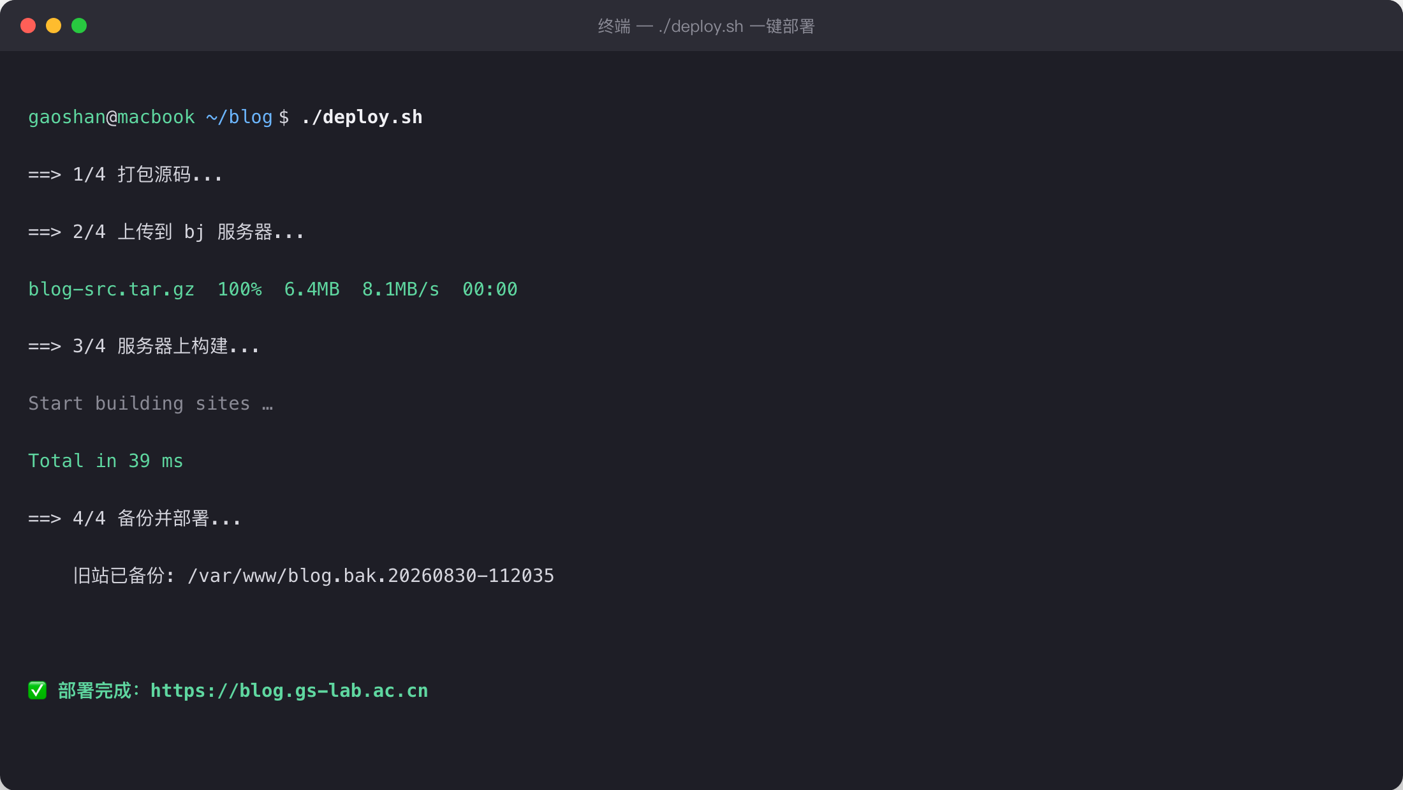Screen dimensions: 1403x790
Task: Close the terminal window with red button
Action: click(28, 26)
